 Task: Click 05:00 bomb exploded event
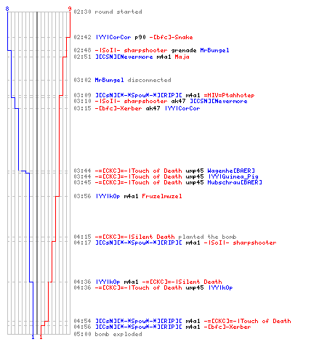(108, 334)
